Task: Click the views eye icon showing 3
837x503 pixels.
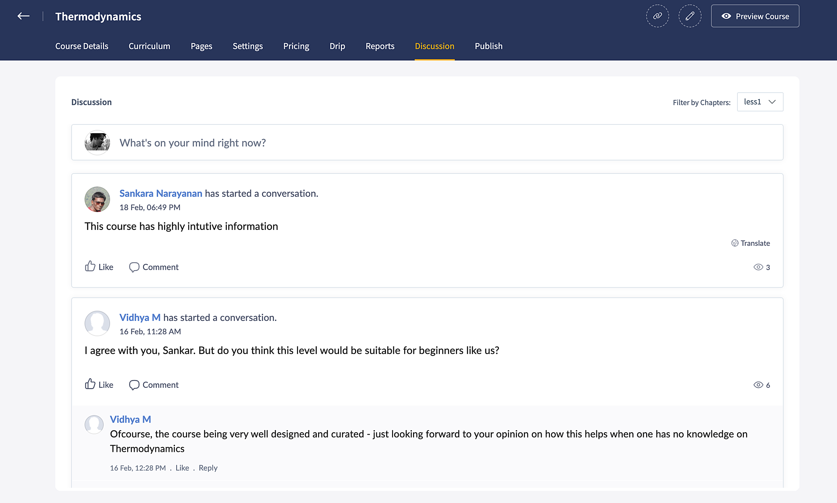Action: point(758,267)
